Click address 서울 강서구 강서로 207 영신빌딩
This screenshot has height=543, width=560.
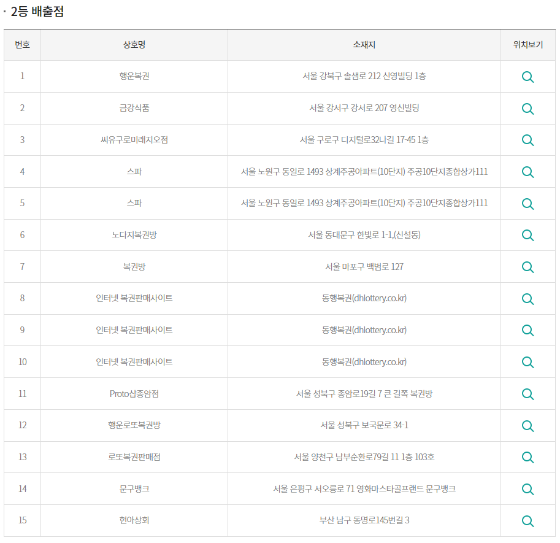click(x=364, y=108)
